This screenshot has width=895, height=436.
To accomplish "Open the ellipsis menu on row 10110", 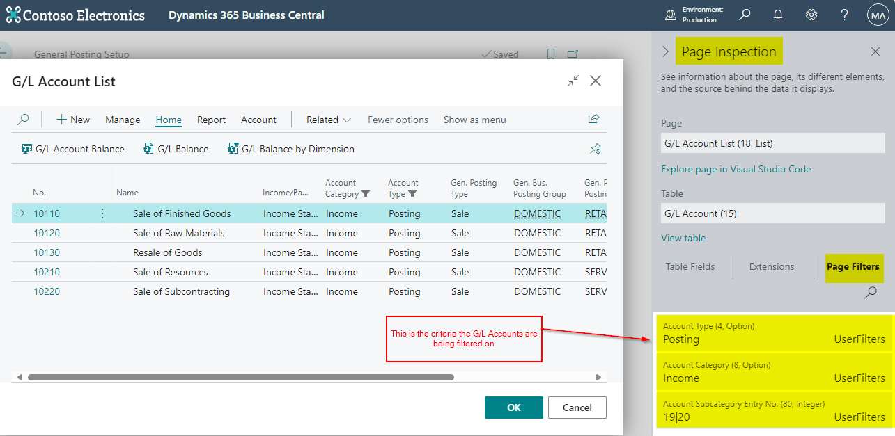I will 102,213.
